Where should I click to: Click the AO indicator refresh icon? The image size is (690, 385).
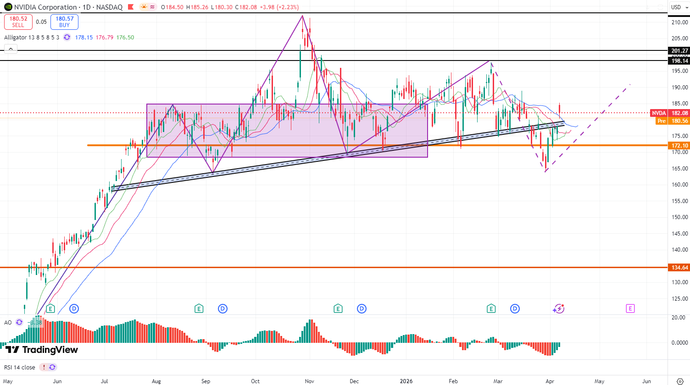(x=19, y=322)
